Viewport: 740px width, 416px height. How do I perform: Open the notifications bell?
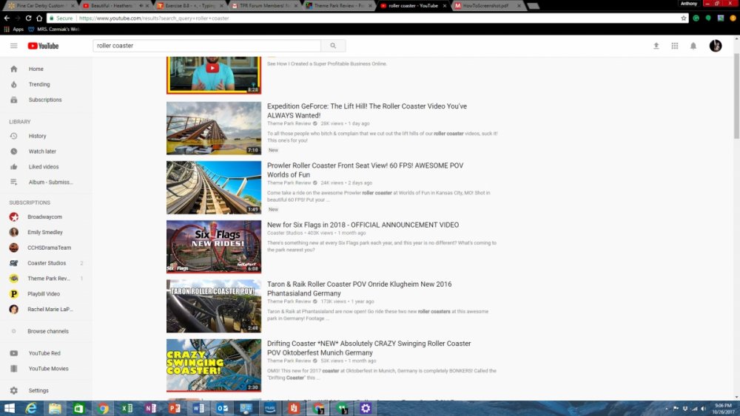[x=693, y=46]
